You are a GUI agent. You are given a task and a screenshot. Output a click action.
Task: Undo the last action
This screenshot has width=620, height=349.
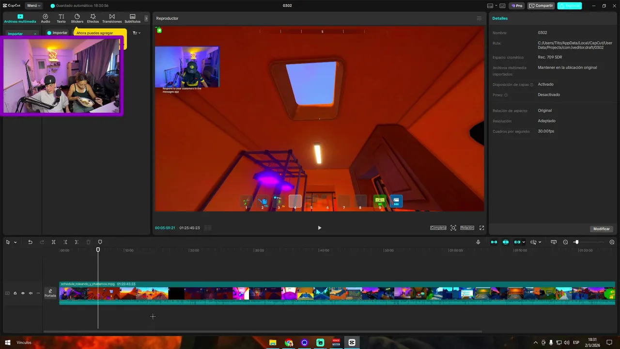pyautogui.click(x=30, y=242)
